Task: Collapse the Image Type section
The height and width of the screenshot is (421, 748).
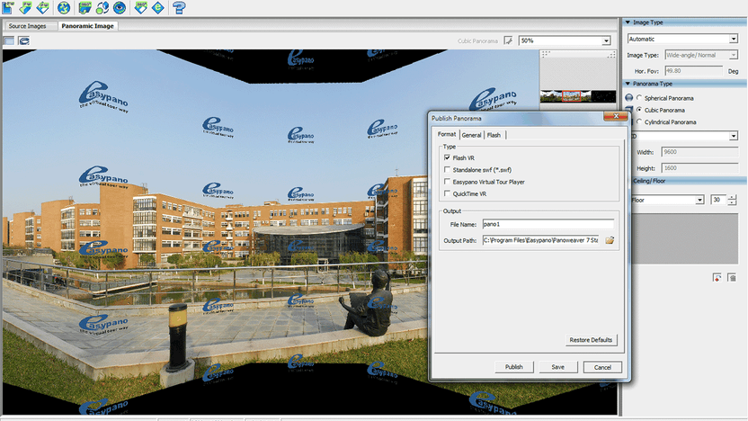Action: click(628, 22)
